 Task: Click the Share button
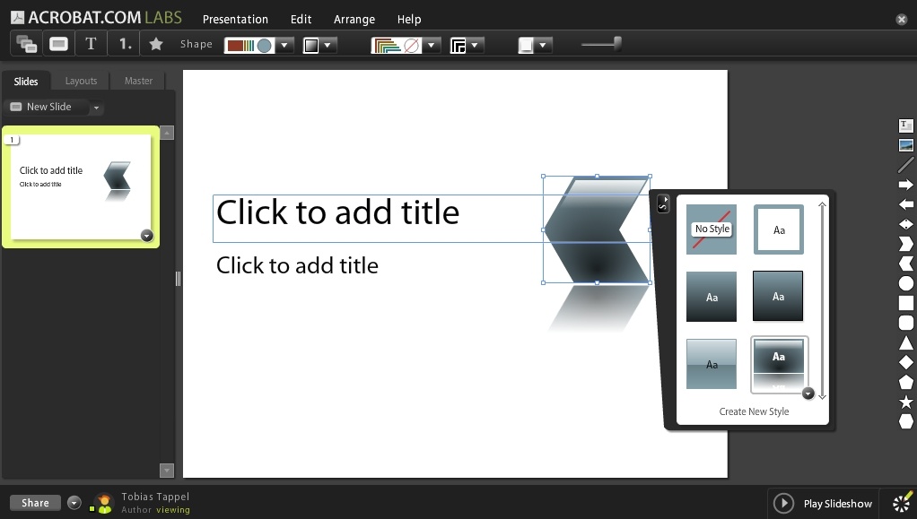click(x=35, y=503)
